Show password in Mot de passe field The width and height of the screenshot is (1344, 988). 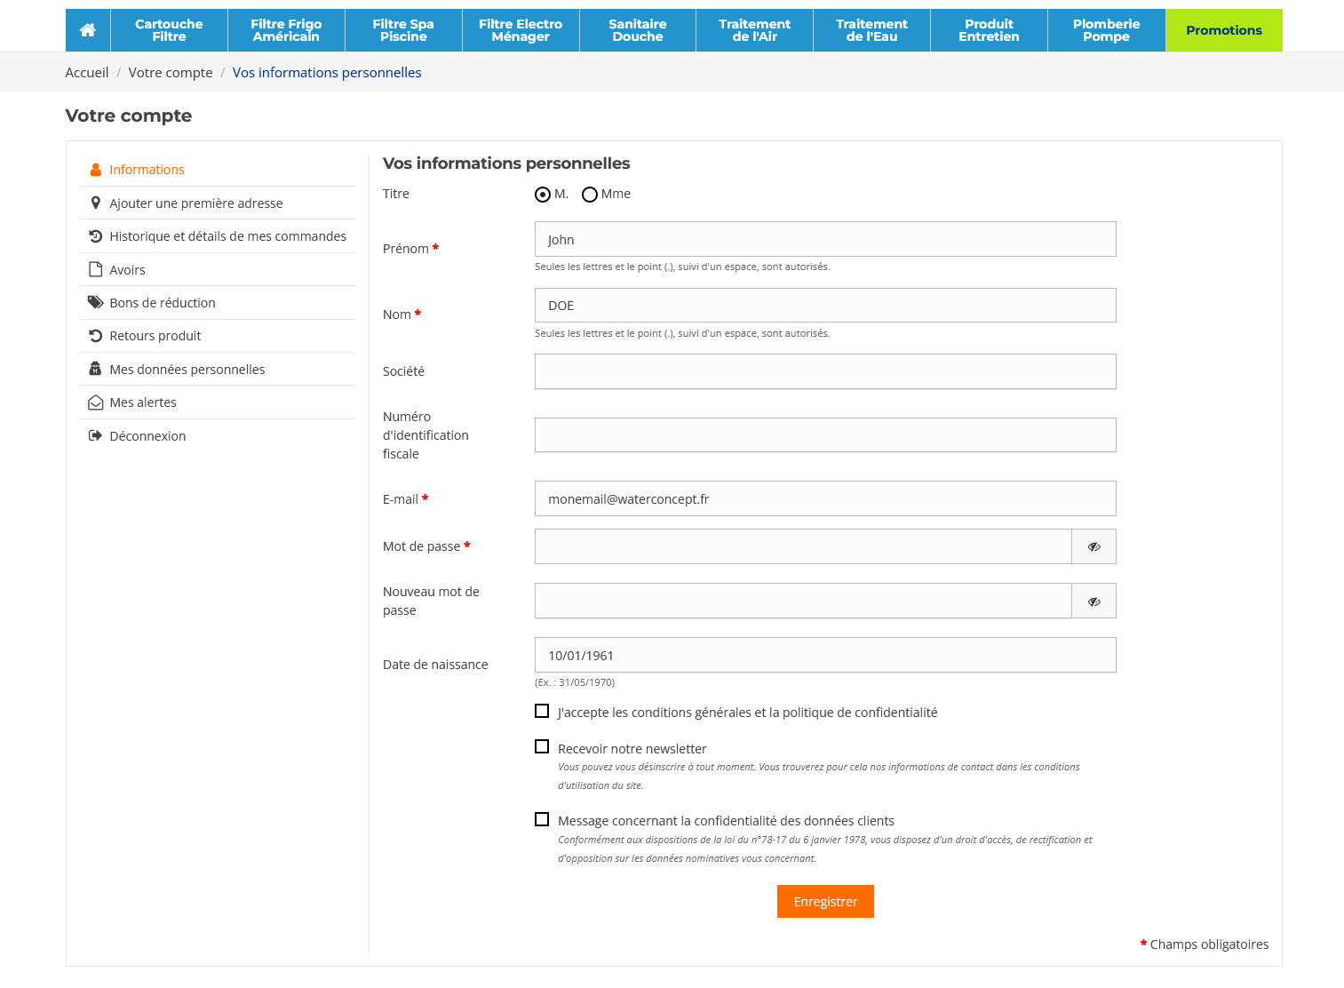coord(1093,546)
